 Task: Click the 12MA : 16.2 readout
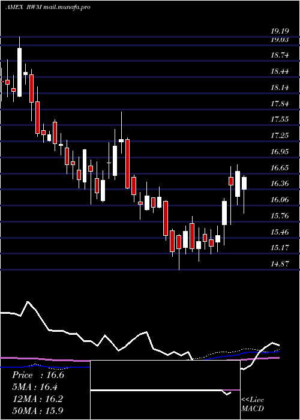[38, 399]
